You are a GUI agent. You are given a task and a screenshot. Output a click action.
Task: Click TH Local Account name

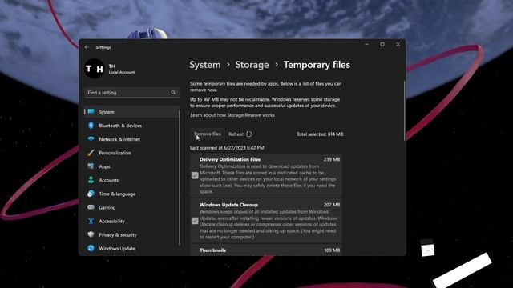121,69
